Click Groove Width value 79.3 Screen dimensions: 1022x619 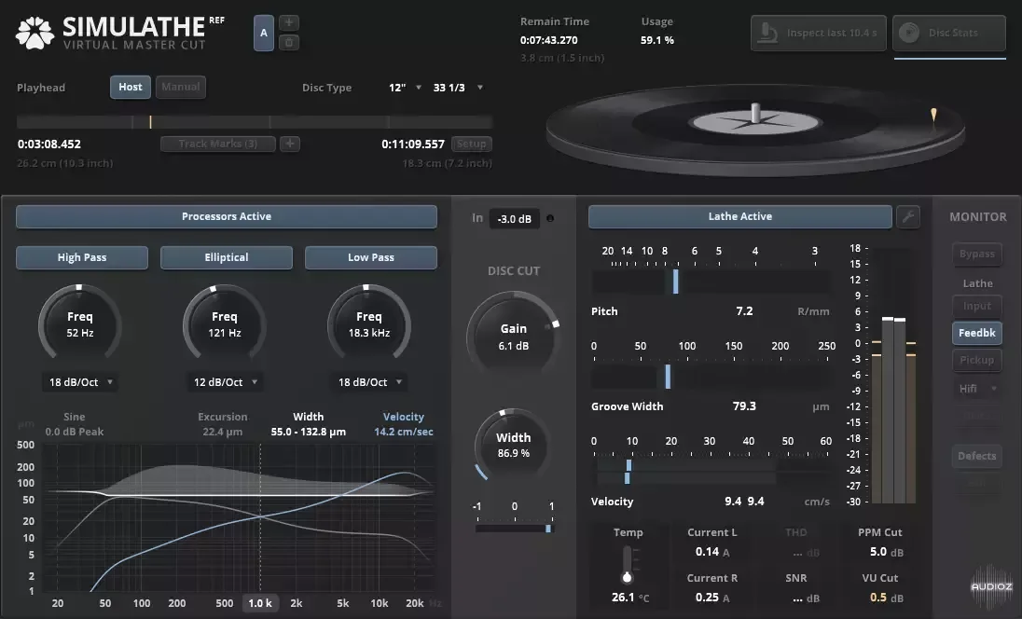[744, 406]
